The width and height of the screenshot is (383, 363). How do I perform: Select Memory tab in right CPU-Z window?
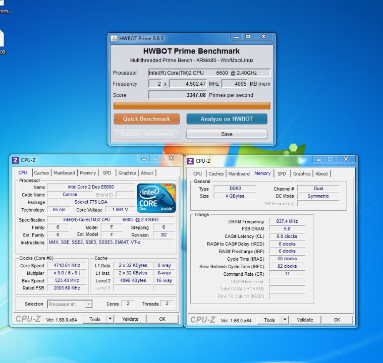pyautogui.click(x=262, y=173)
